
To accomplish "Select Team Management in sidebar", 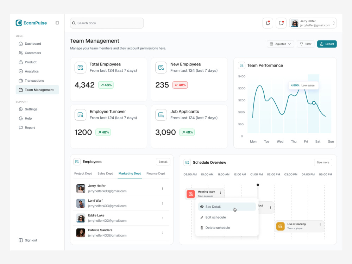I will (37, 90).
